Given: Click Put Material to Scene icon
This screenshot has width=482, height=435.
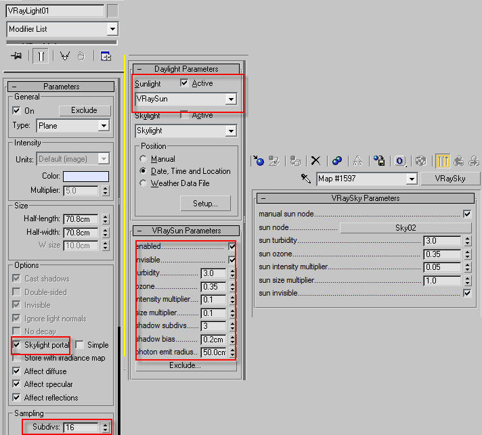Looking at the screenshot, I should (274, 160).
